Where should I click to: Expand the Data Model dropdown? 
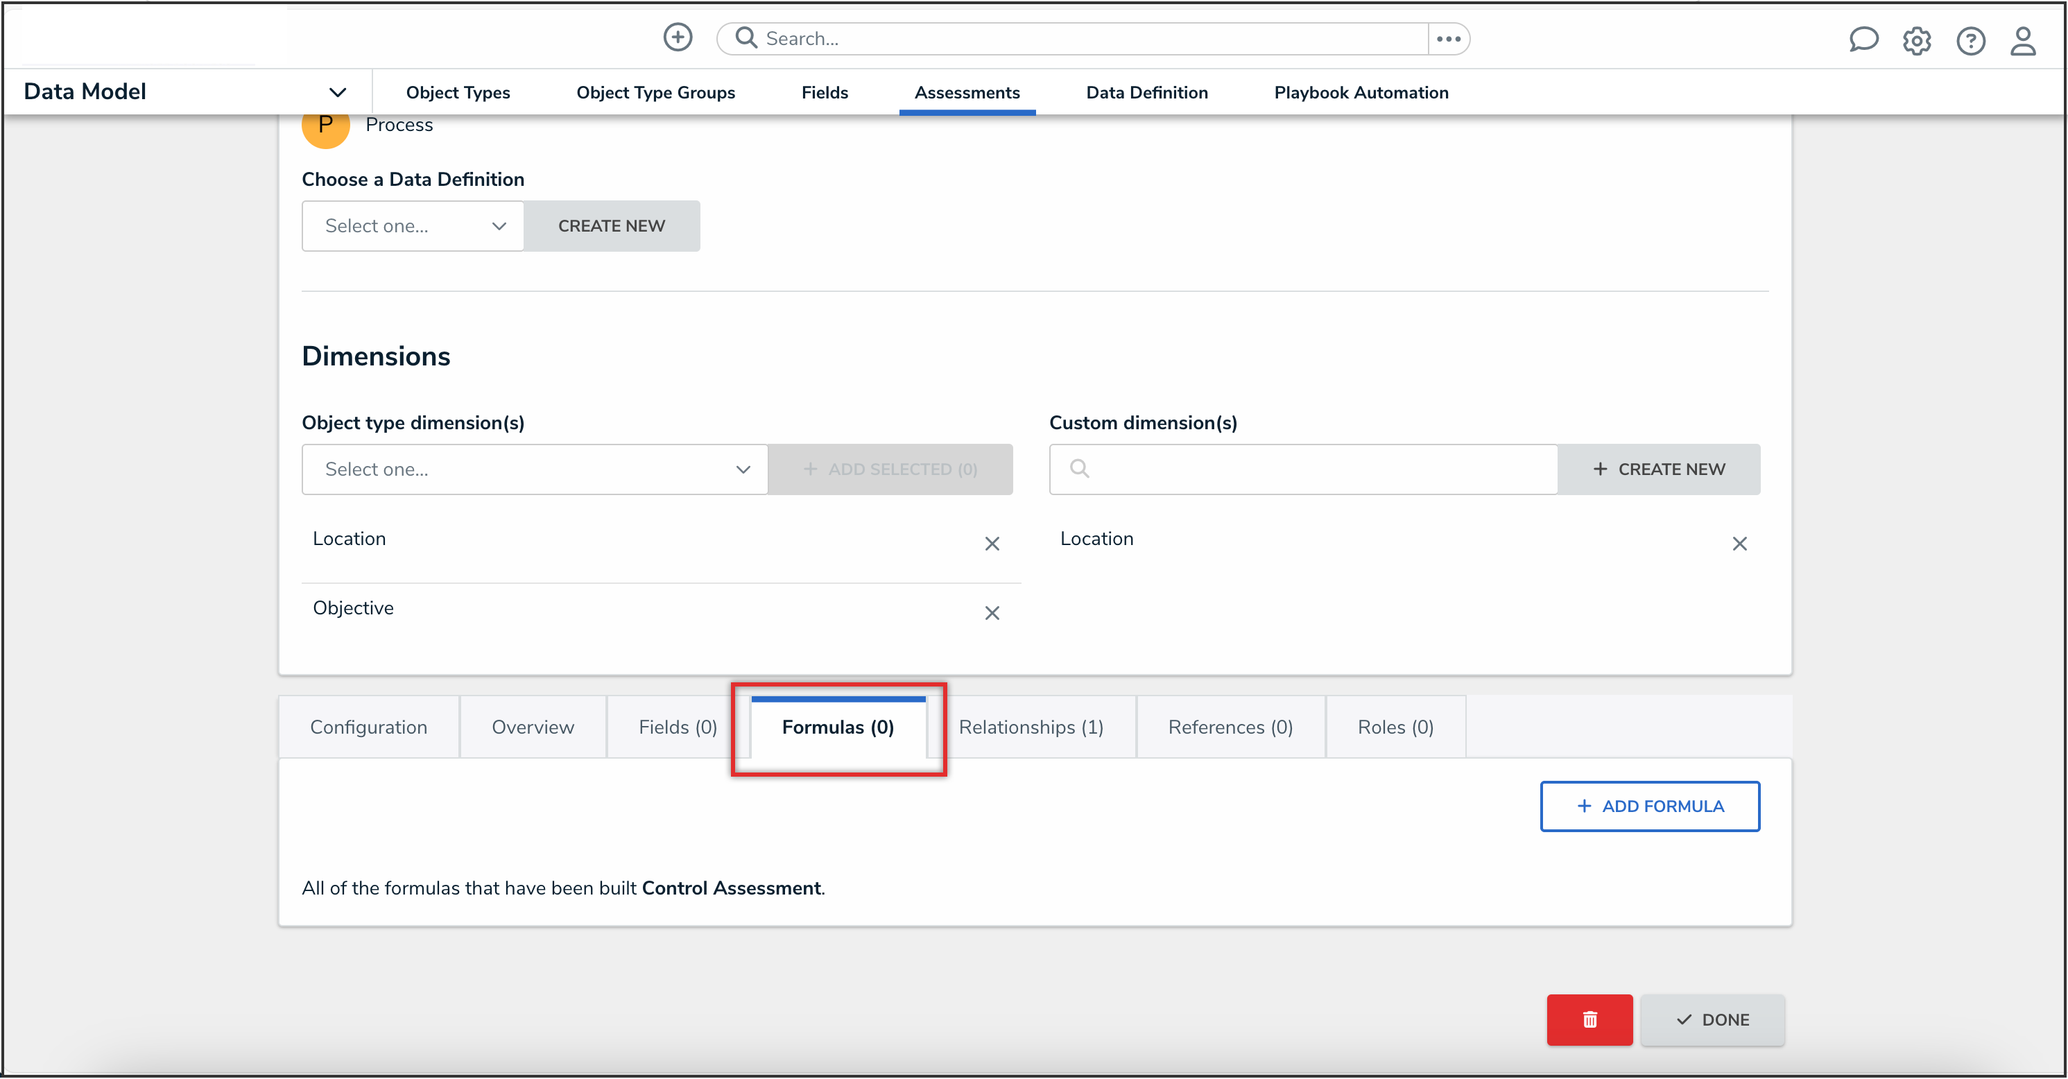tap(337, 92)
